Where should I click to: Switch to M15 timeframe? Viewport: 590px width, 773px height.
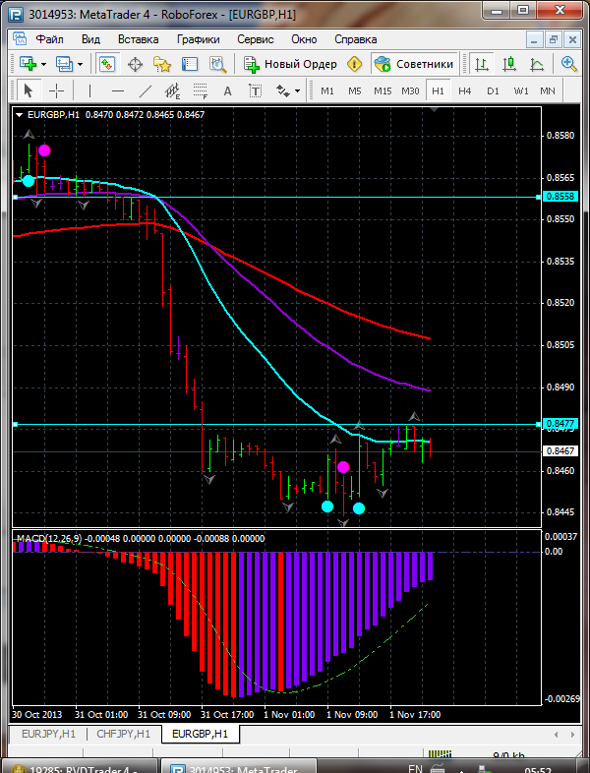(x=383, y=90)
